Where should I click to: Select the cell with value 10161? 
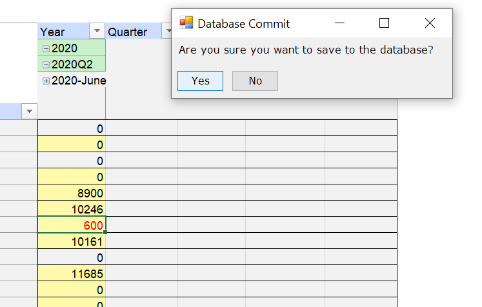pyautogui.click(x=72, y=241)
